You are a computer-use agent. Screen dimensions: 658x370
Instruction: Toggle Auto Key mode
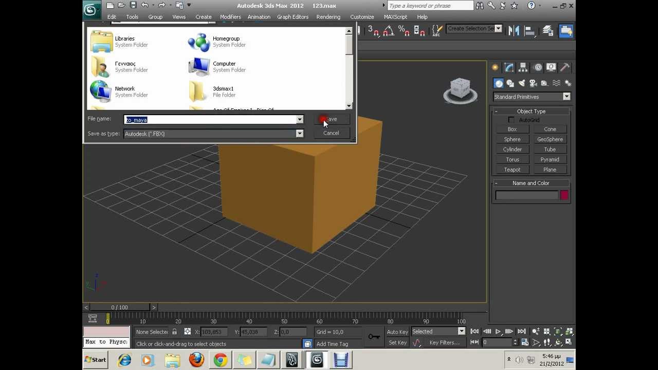(397, 332)
